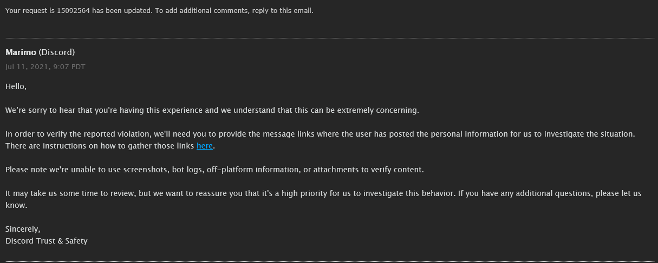
Task: Click the "Sincerely," closing line
Action: pos(23,229)
